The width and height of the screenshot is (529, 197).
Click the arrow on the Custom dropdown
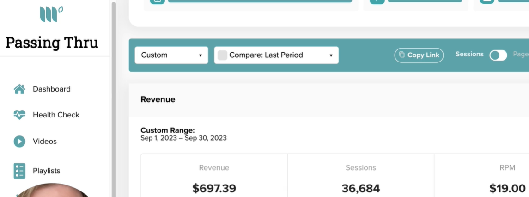201,55
